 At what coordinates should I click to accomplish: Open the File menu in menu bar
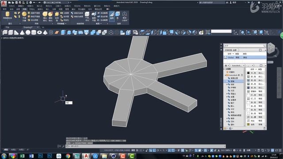click(11, 6)
